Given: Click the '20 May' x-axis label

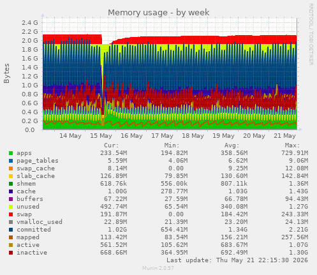Looking at the screenshot, I should [x=254, y=136].
